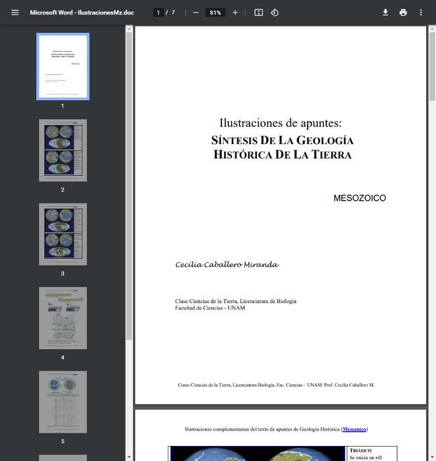Click the document scroll up arrow
Viewport: 436px width, 461px height.
(x=432, y=28)
